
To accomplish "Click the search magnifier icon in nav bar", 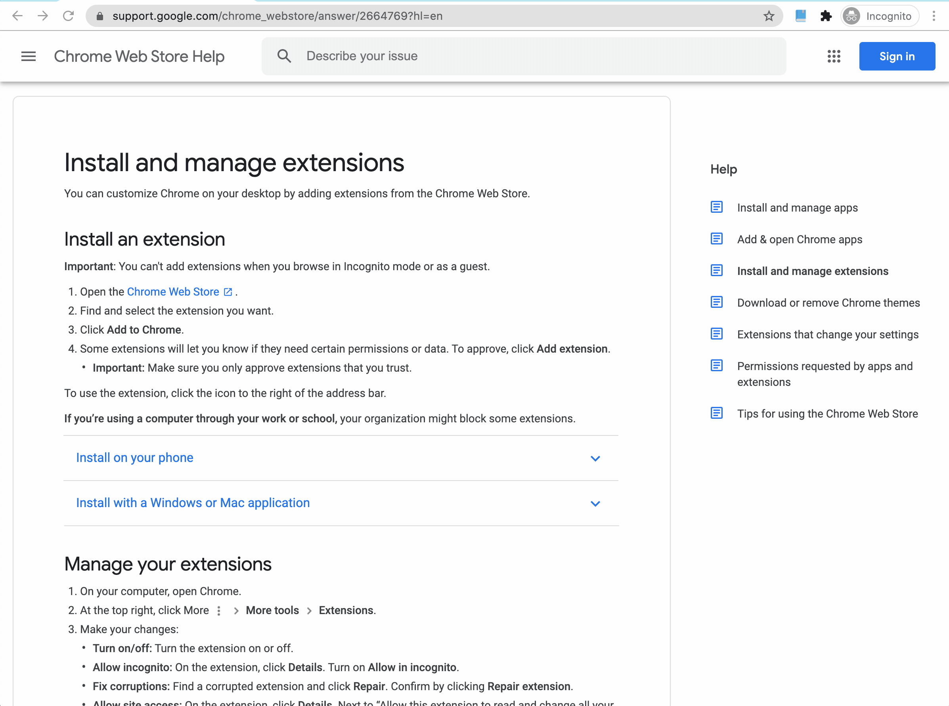I will click(x=283, y=56).
